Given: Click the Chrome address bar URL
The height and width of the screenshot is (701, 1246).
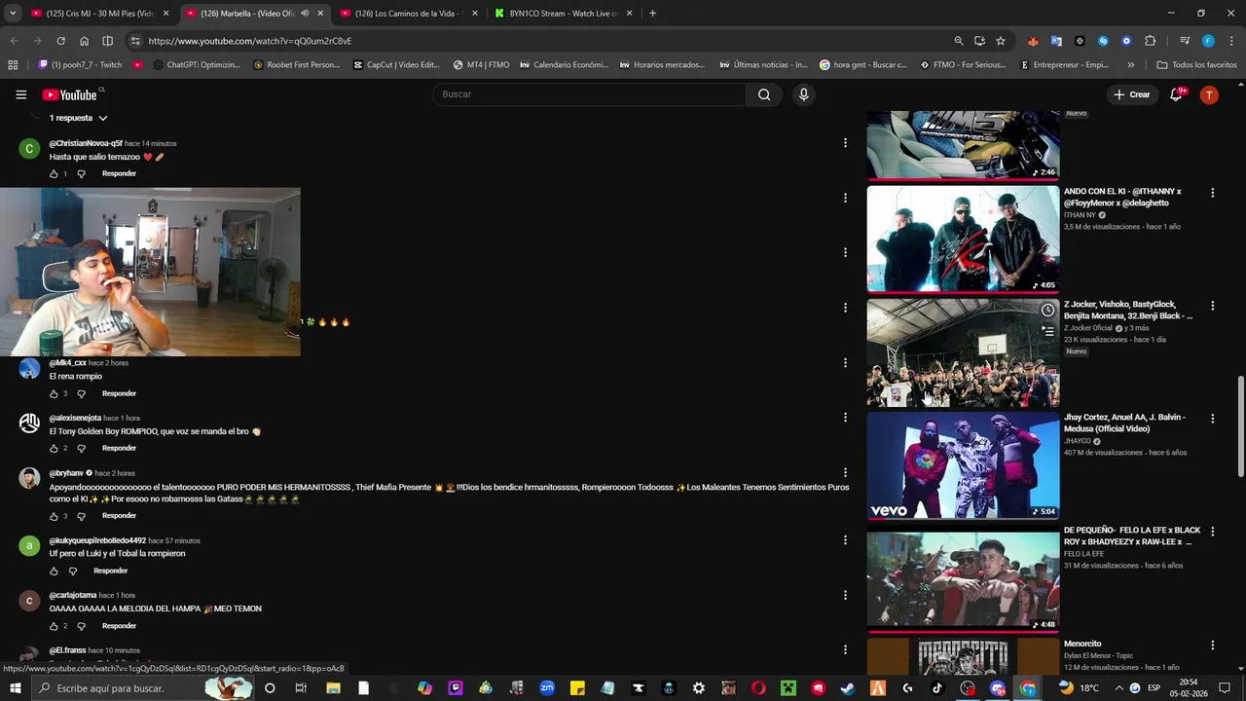Looking at the screenshot, I should click(250, 41).
